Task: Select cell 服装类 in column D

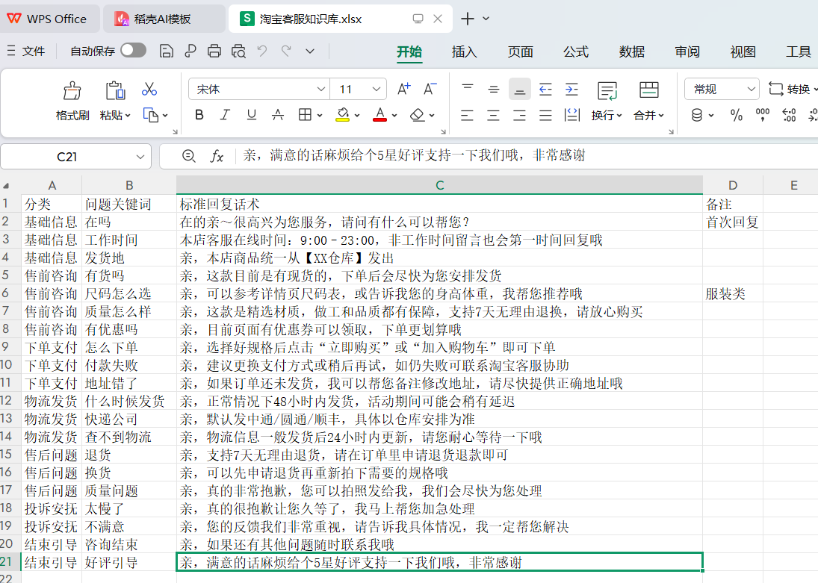Action: point(732,293)
